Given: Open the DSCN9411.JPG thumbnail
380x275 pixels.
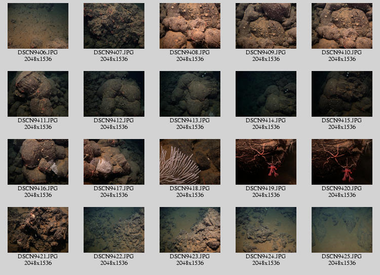Looking at the screenshot, I should 38,94.
